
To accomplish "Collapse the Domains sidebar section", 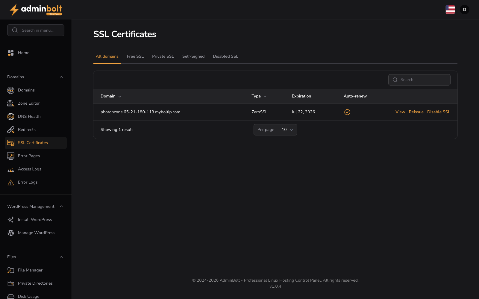I will 61,77.
